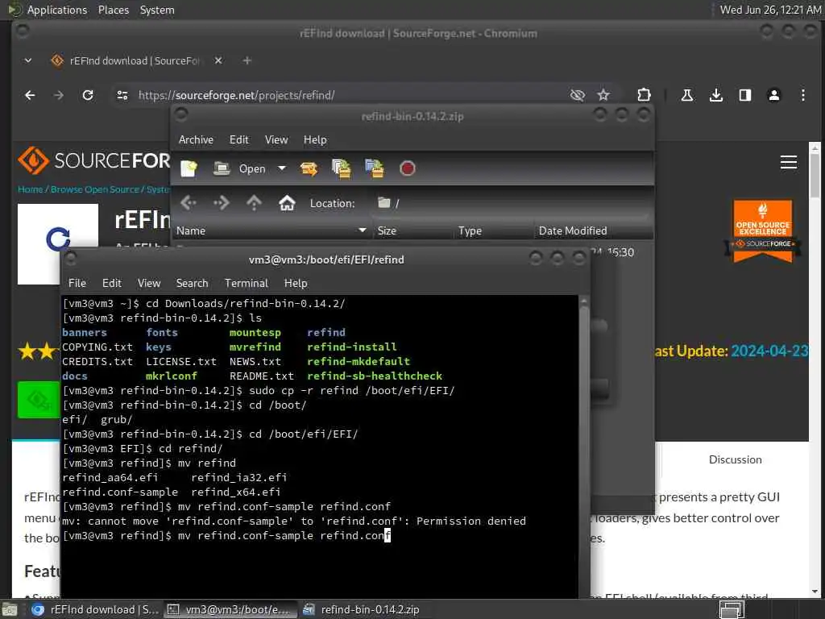This screenshot has height=619, width=825.
Task: Open View menu in archive manager
Action: point(276,139)
